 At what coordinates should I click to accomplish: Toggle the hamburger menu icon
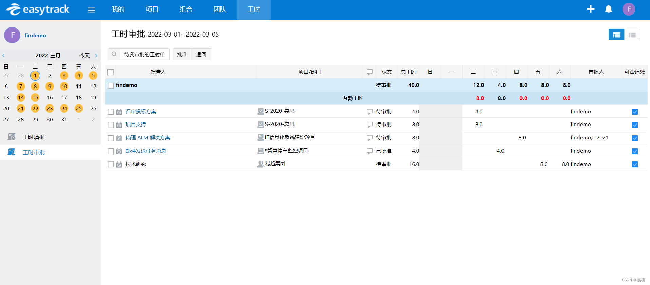pos(91,10)
